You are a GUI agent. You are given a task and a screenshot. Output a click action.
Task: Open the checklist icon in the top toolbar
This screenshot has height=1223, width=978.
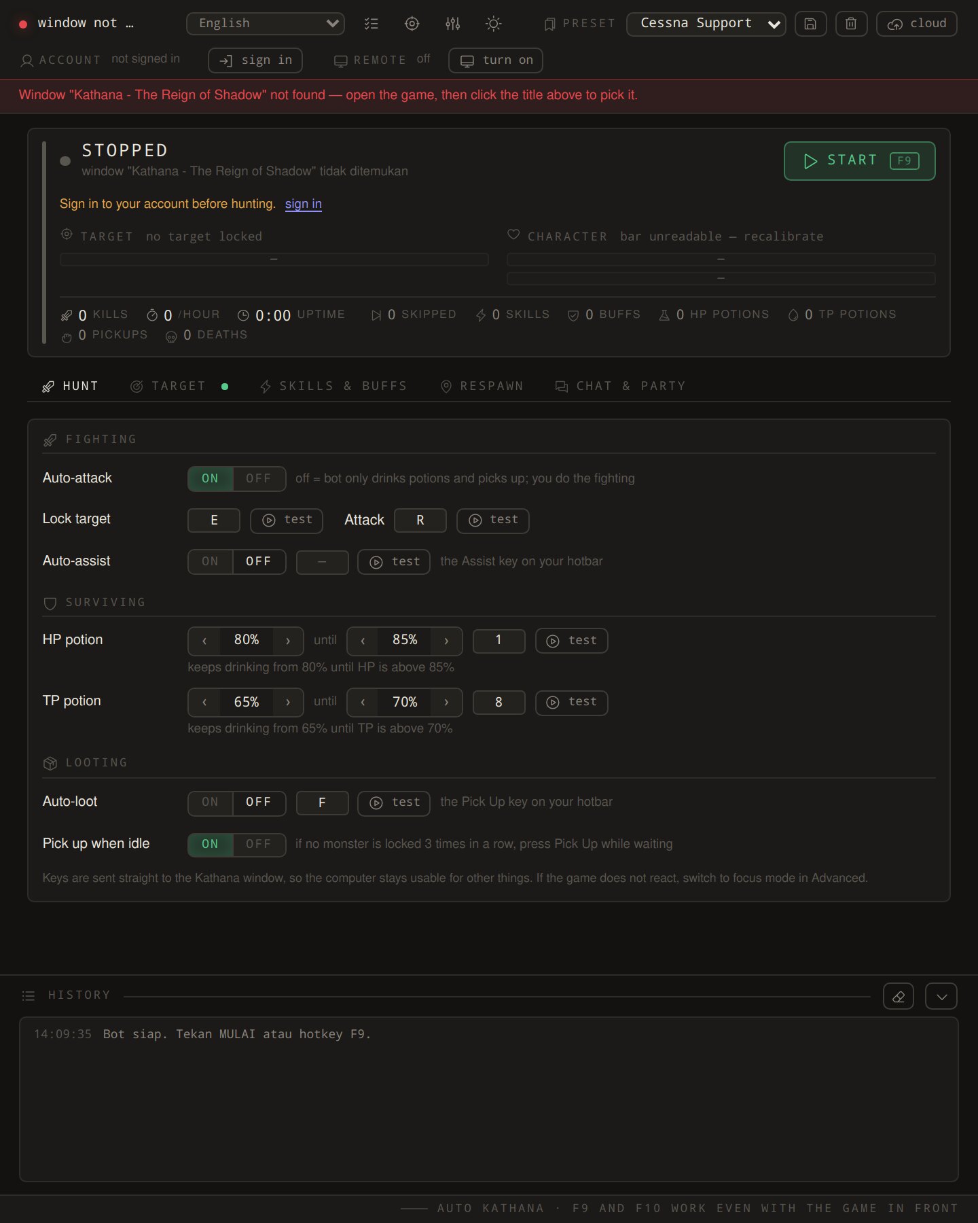click(x=371, y=24)
